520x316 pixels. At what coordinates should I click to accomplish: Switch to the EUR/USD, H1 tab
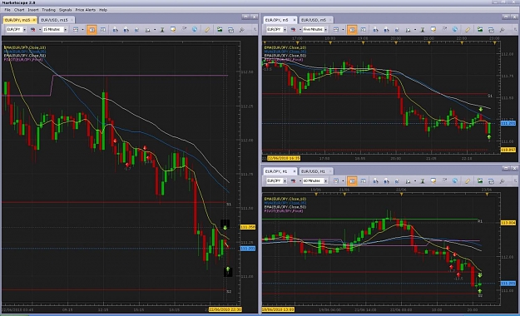pos(315,171)
